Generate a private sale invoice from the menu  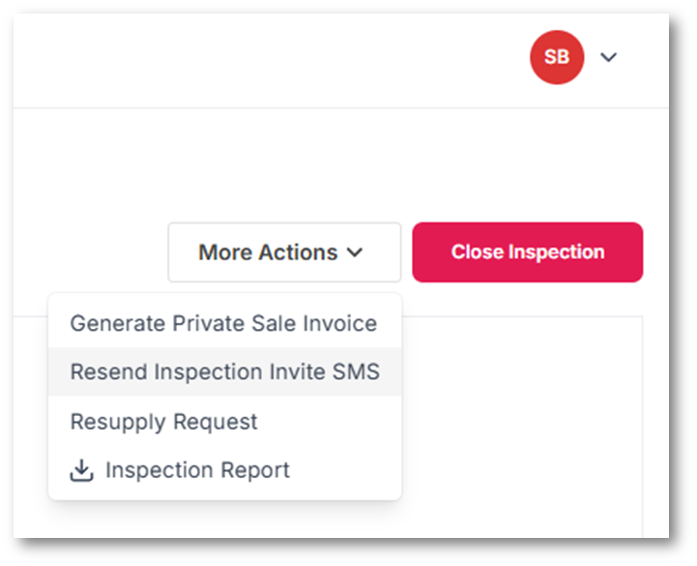click(223, 323)
